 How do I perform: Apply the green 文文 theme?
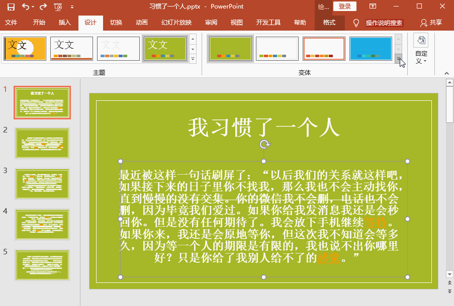[x=165, y=48]
